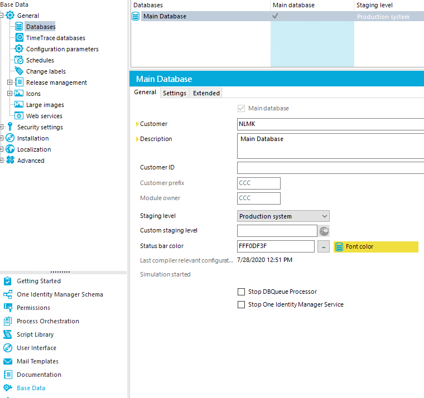Click the Customer ID input field
The width and height of the screenshot is (424, 398).
pos(330,168)
